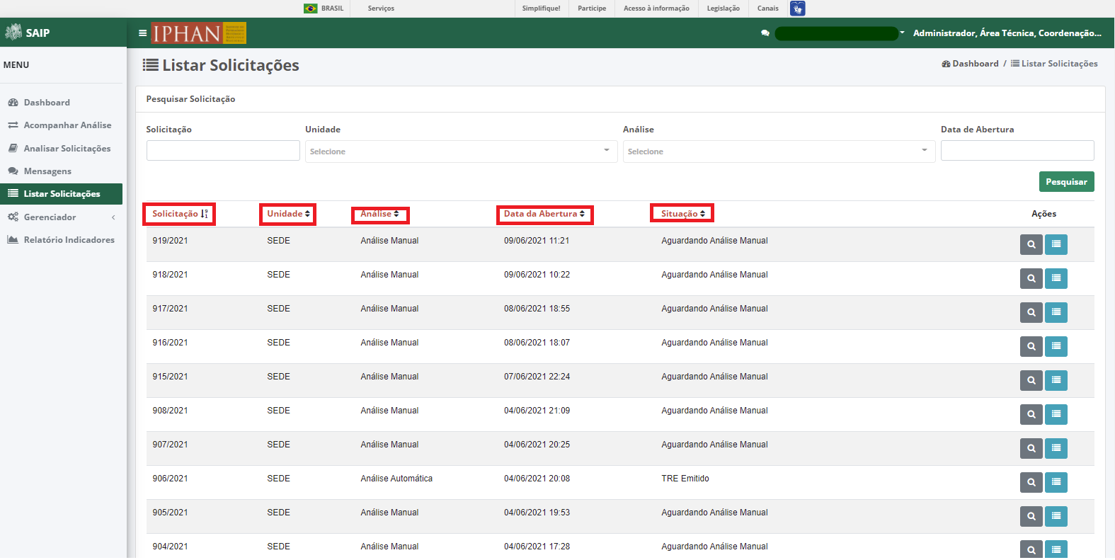Click the '07/06/2021 22:24' date cell
Image resolution: width=1115 pixels, height=560 pixels.
point(537,377)
